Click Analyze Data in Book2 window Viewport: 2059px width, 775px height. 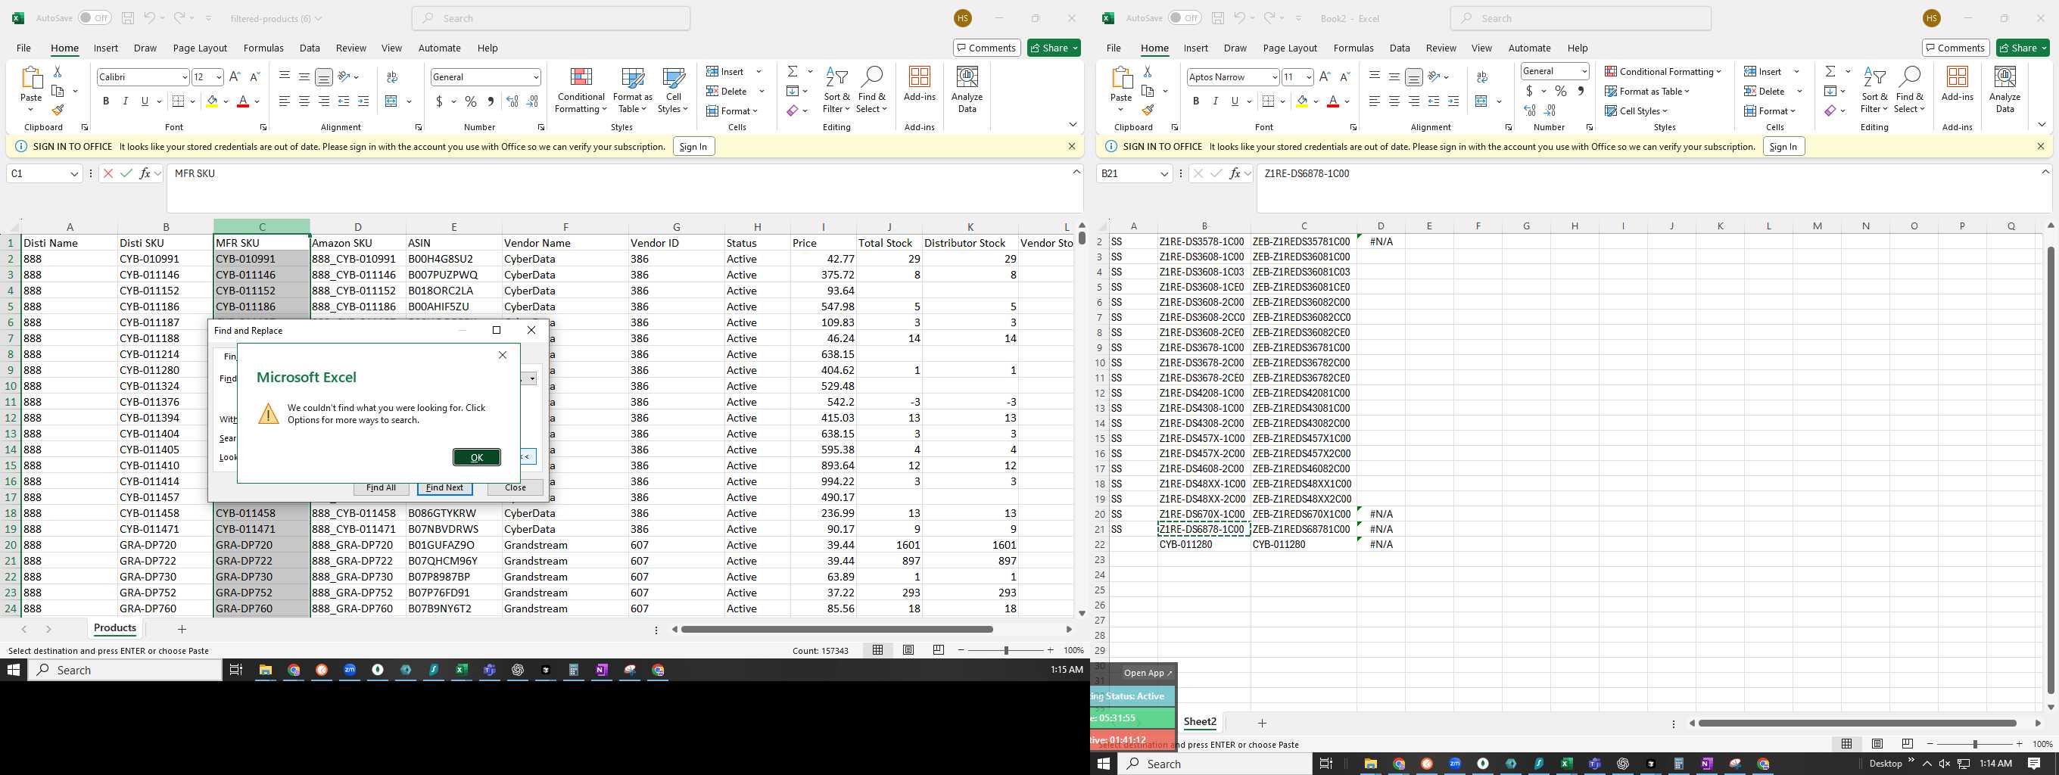(x=2004, y=89)
